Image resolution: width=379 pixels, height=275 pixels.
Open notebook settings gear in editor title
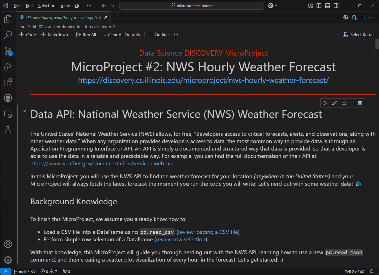346,17
